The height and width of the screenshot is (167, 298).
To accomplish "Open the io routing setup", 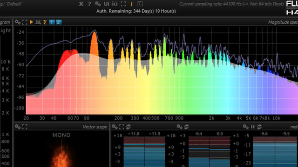I will pos(115,4).
